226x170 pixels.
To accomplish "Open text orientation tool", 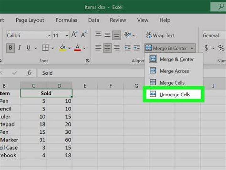I will [x=128, y=35].
